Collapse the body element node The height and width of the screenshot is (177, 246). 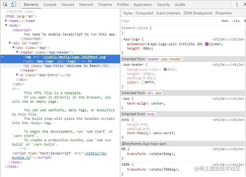pyautogui.click(x=6, y=25)
